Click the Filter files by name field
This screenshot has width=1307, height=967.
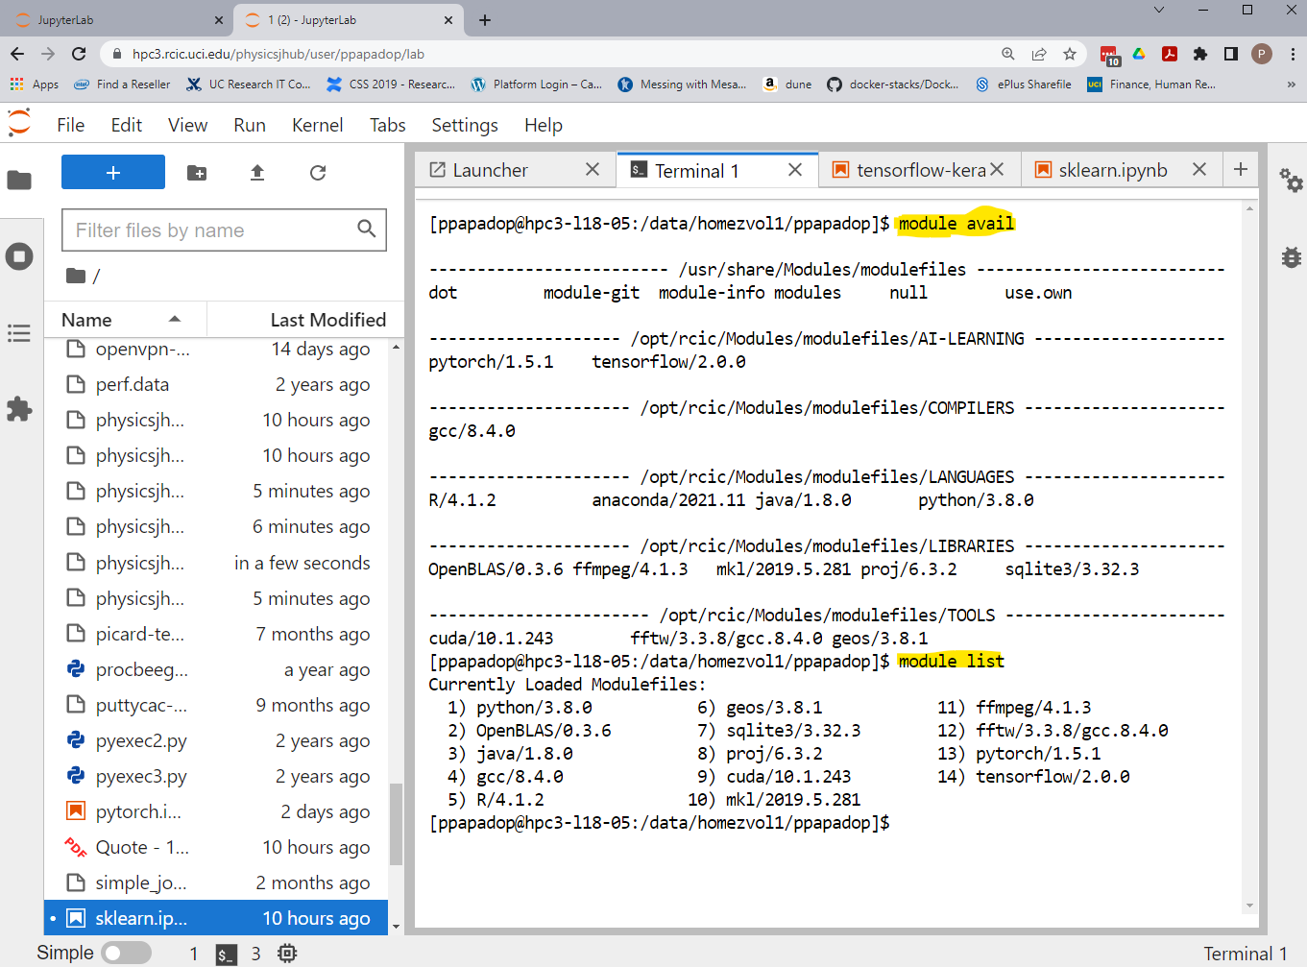pyautogui.click(x=224, y=230)
